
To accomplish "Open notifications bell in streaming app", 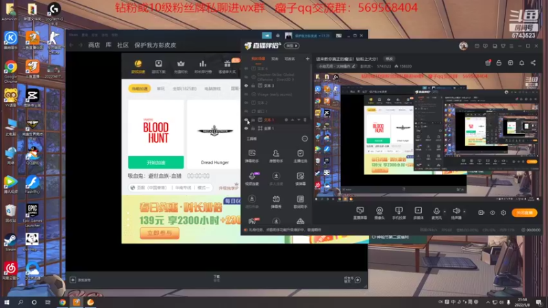I will (521, 63).
